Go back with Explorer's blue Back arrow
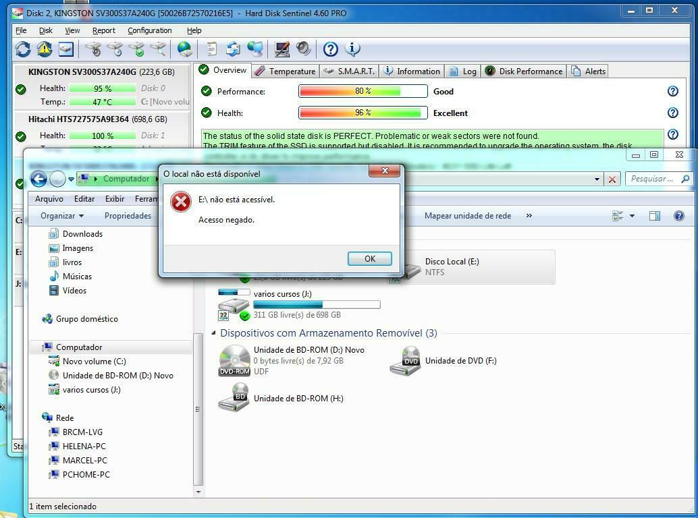The image size is (698, 518). (39, 179)
